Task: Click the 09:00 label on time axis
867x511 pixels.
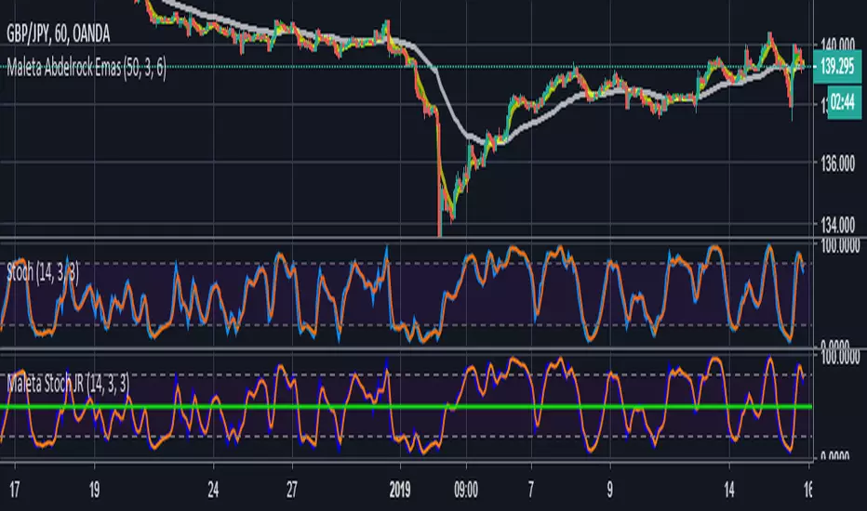Action: pyautogui.click(x=465, y=490)
